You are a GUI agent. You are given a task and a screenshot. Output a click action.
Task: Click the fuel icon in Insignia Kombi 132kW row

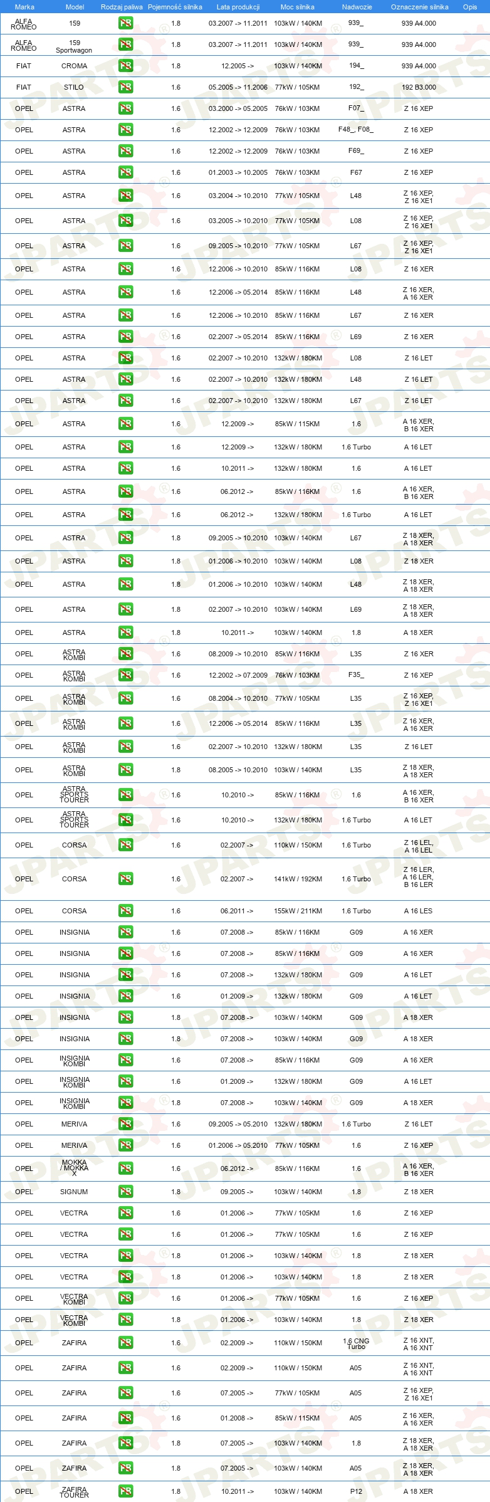pos(125,1081)
